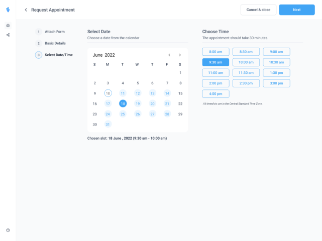Image resolution: width=322 pixels, height=241 pixels.
Task: Click the step 3 circle indicator
Action: point(39,55)
